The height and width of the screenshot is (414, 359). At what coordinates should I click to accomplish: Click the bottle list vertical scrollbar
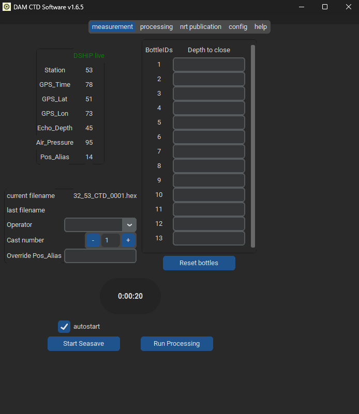(x=253, y=145)
